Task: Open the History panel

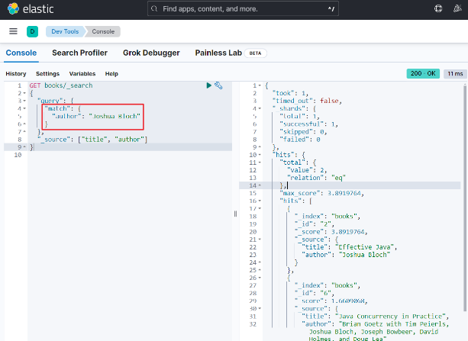Action: pos(16,74)
